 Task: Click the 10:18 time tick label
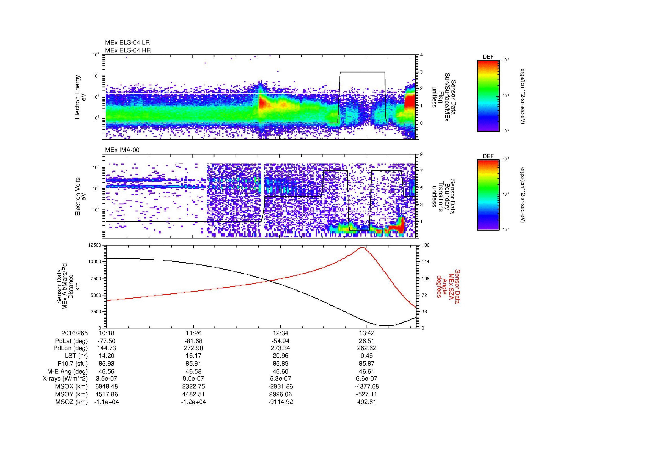(x=106, y=333)
